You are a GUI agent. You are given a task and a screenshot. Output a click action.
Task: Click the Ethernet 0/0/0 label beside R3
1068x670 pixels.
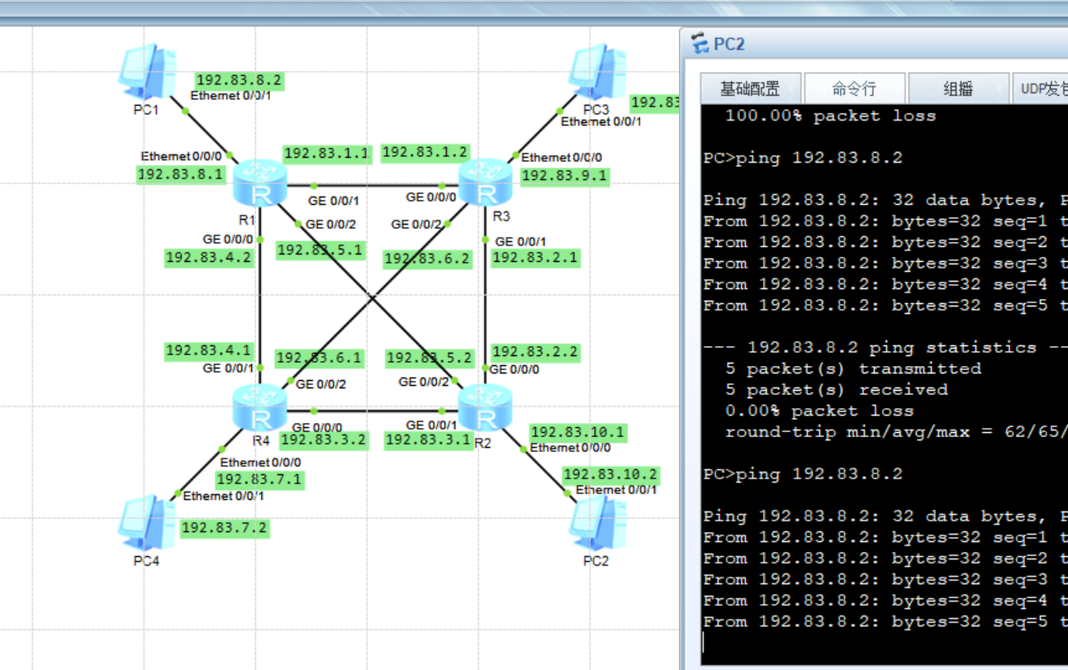562,157
